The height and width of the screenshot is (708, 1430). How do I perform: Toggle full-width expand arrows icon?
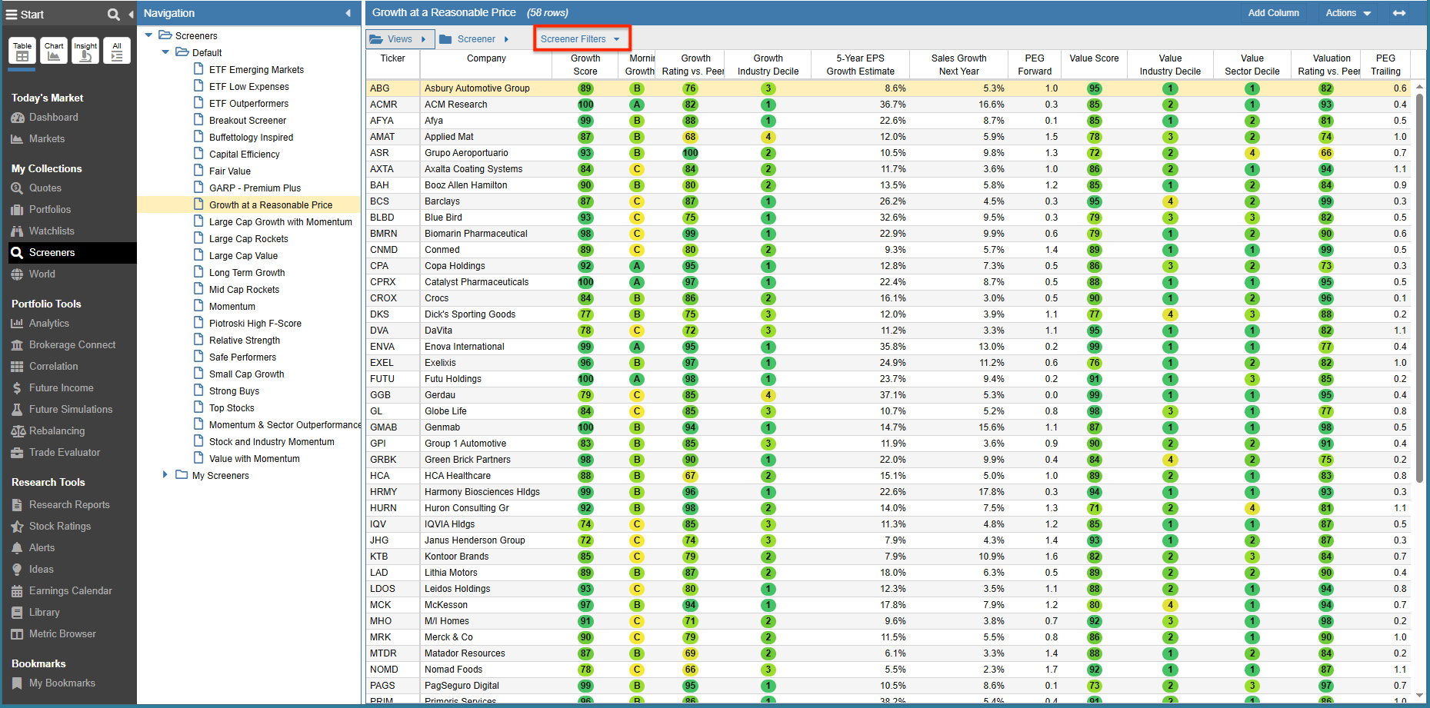(1399, 13)
